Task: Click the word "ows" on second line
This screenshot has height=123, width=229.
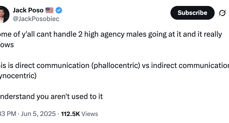Action: [7, 45]
